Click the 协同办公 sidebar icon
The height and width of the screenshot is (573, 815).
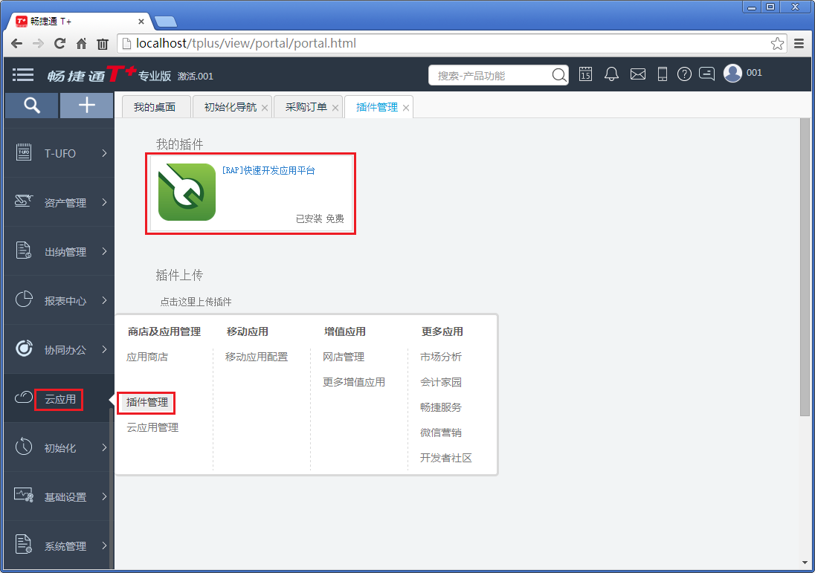point(24,348)
